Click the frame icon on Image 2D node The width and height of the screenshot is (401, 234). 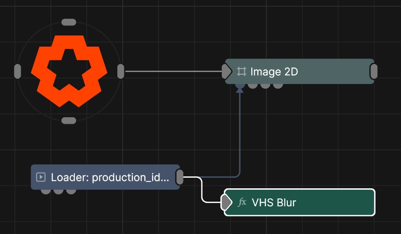click(241, 72)
